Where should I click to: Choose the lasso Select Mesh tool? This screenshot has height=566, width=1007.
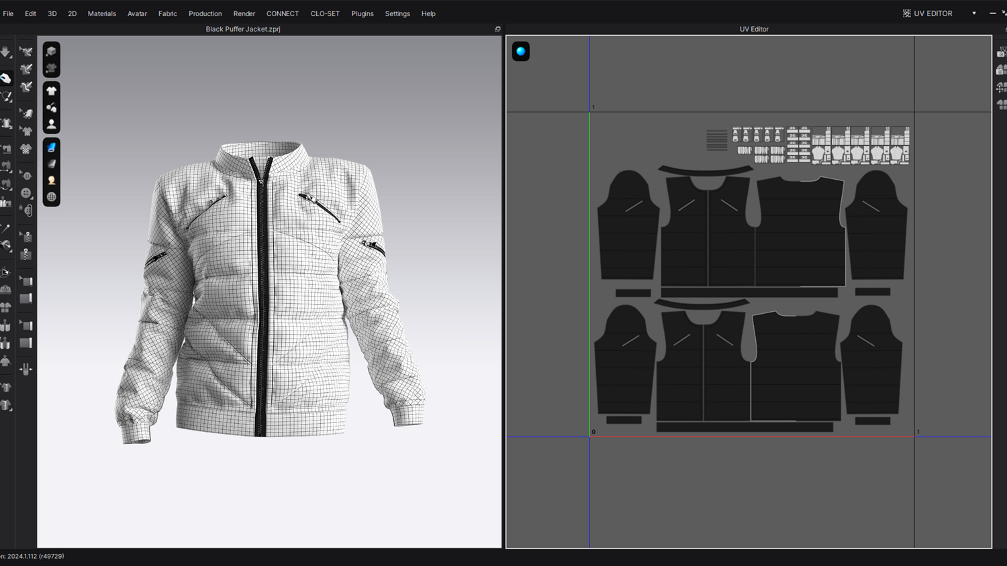click(6, 97)
